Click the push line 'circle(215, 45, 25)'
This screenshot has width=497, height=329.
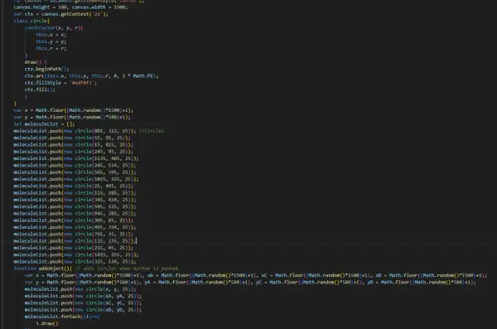[x=73, y=248]
